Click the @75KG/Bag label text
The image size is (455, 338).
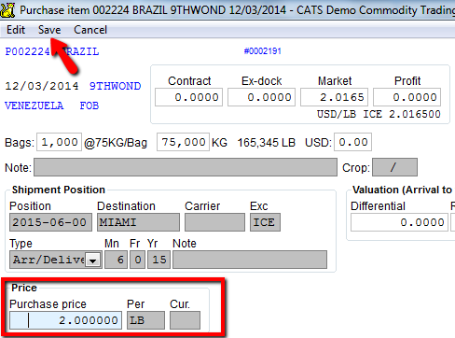pos(116,143)
